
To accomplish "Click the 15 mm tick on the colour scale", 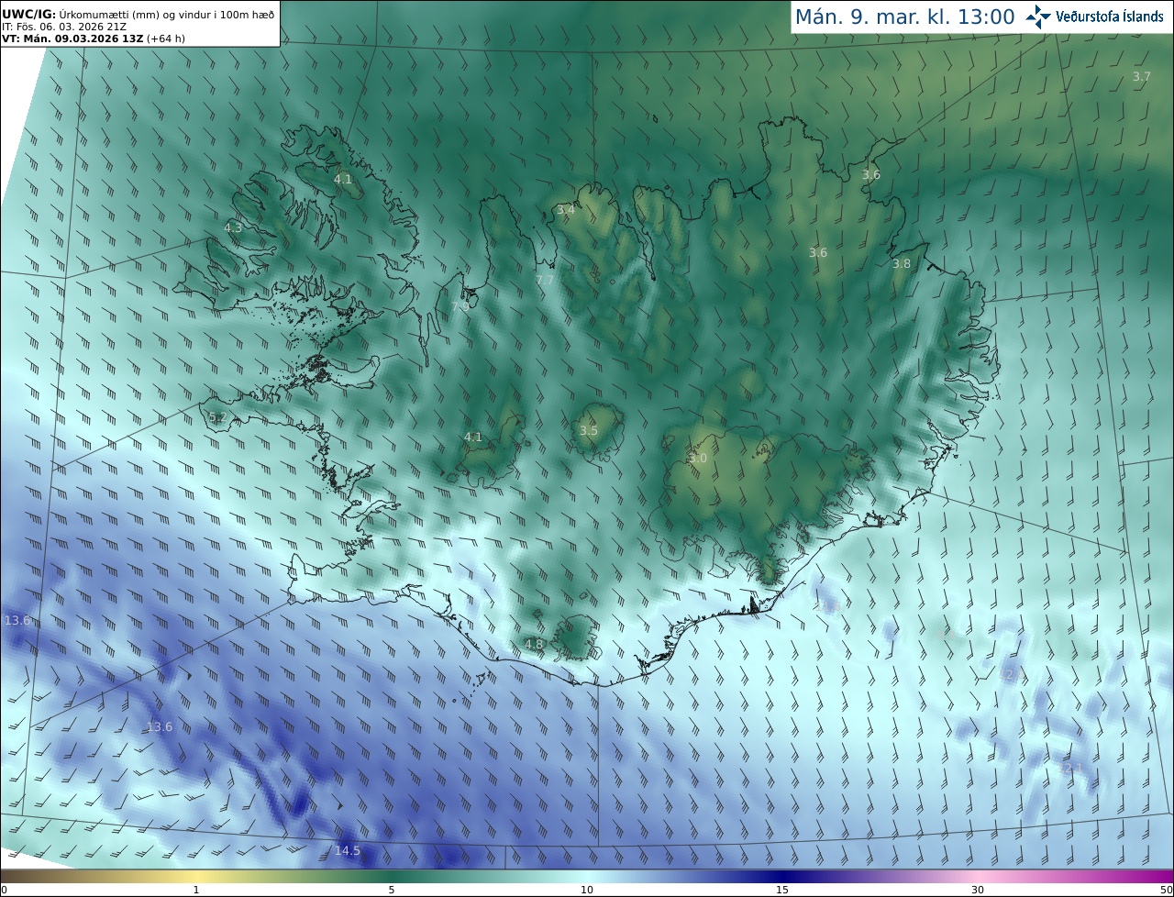I will (x=782, y=890).
